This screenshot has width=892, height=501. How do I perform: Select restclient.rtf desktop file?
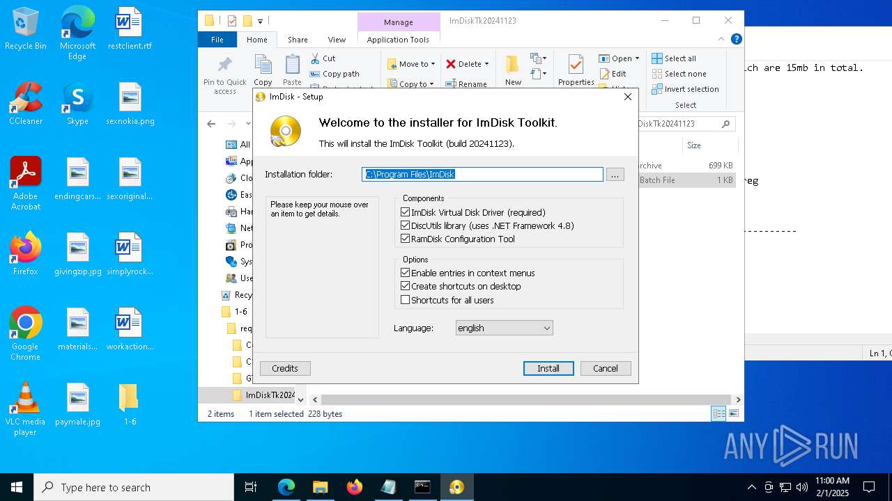[x=130, y=29]
